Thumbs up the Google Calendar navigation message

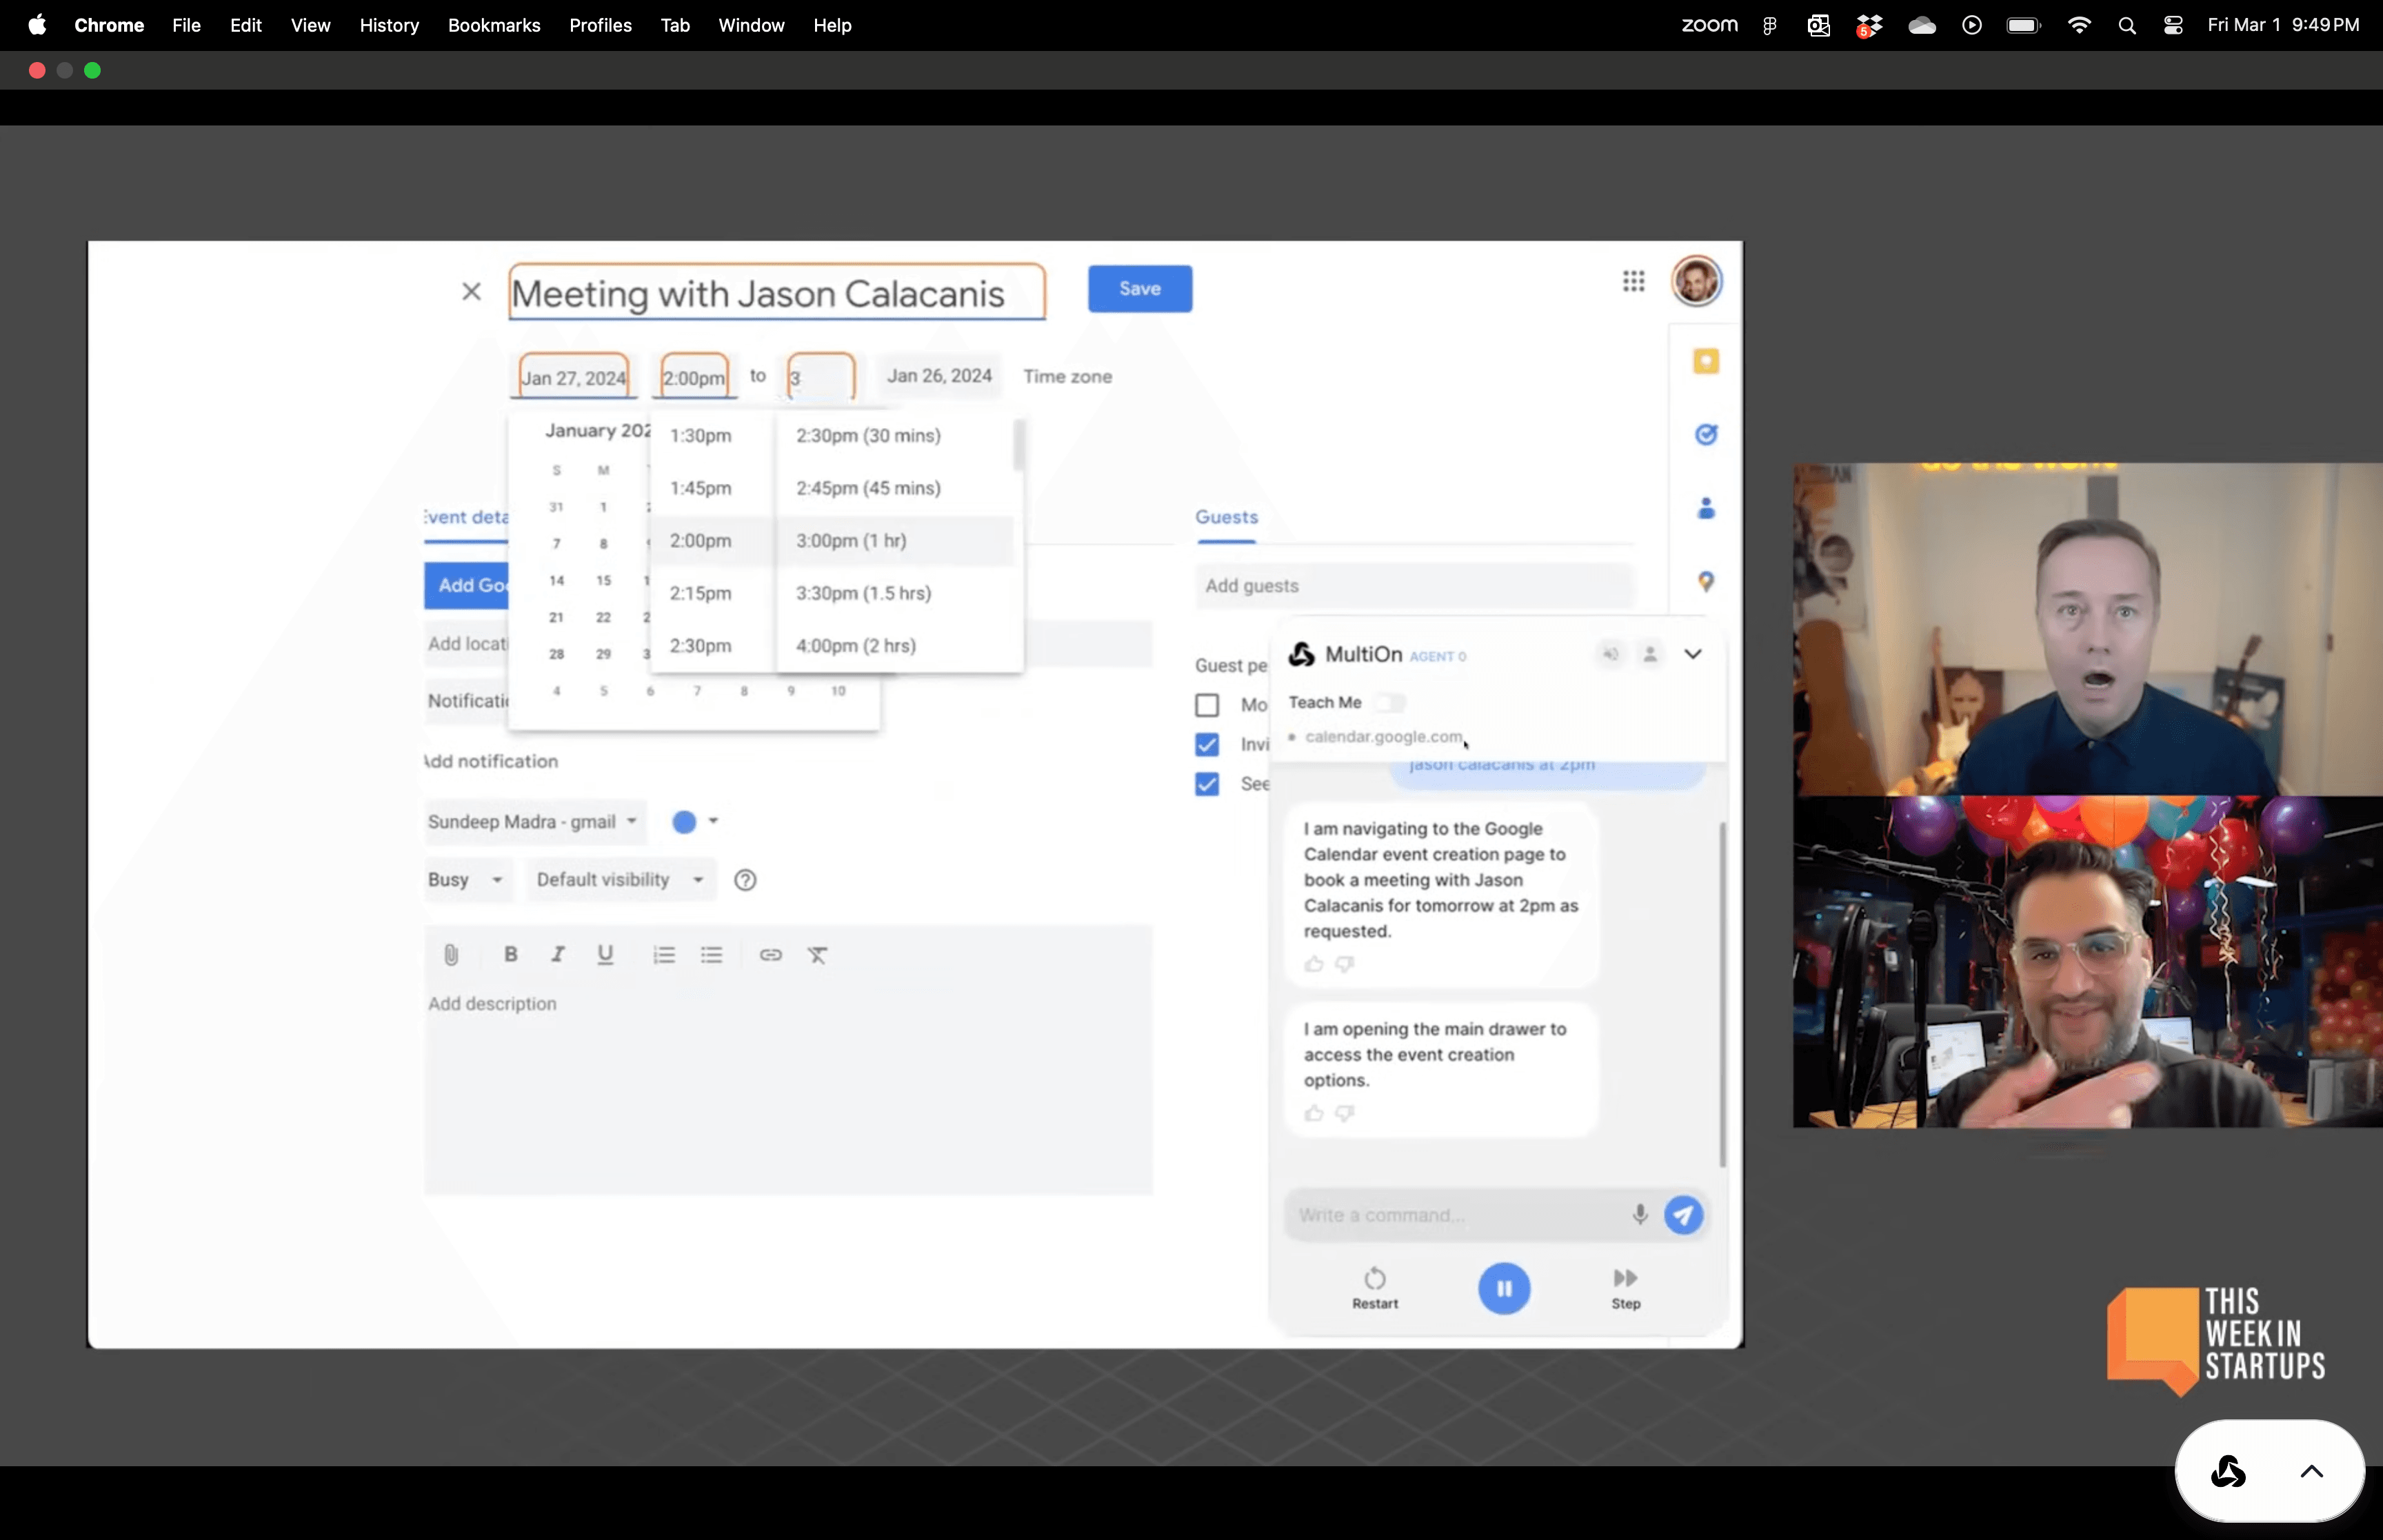coord(1313,964)
